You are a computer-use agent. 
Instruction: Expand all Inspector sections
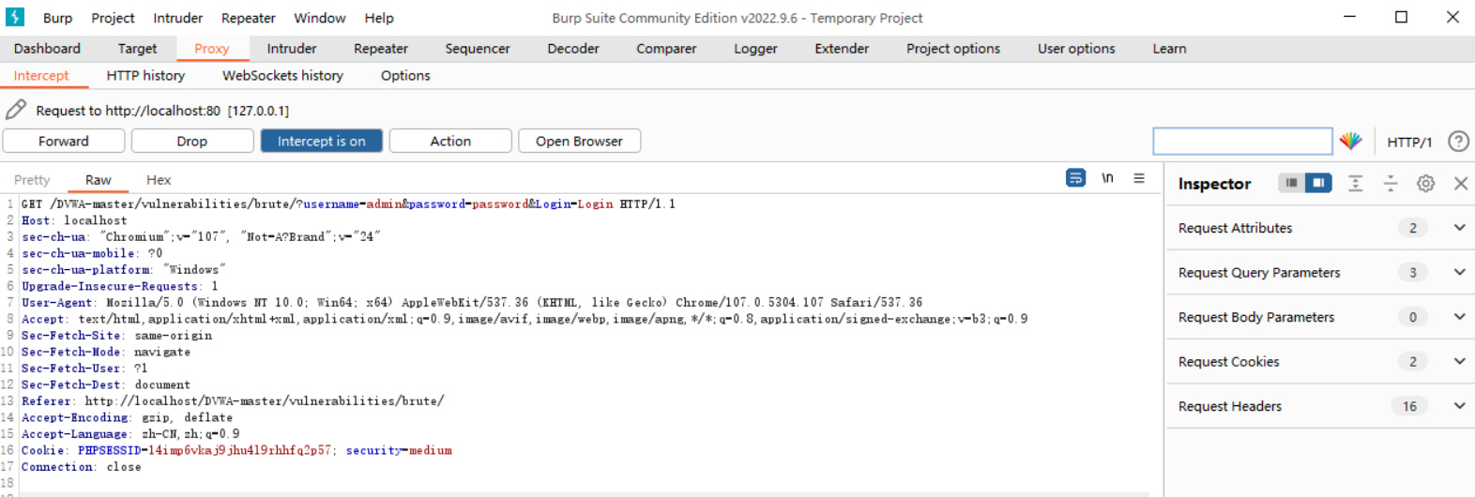pyautogui.click(x=1355, y=184)
